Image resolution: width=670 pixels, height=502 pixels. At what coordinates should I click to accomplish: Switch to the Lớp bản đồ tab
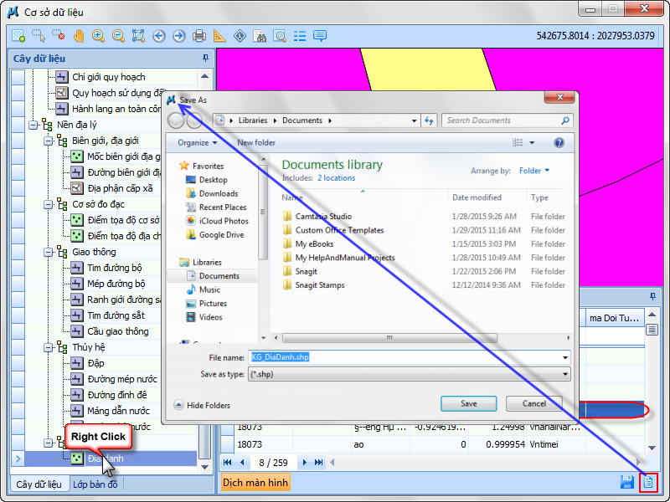97,484
